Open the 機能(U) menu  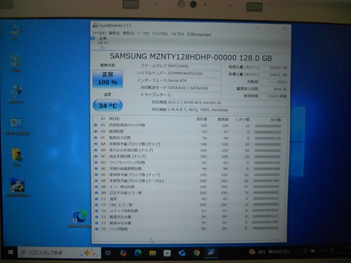(128, 33)
